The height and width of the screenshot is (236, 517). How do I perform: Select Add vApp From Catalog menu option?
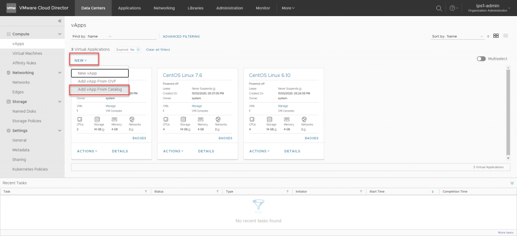(99, 89)
